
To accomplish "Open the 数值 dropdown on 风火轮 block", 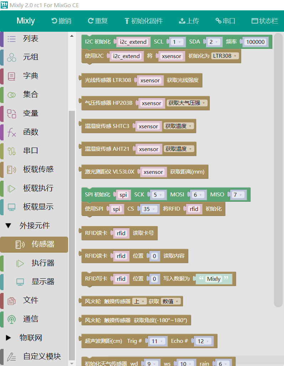I will tap(171, 301).
